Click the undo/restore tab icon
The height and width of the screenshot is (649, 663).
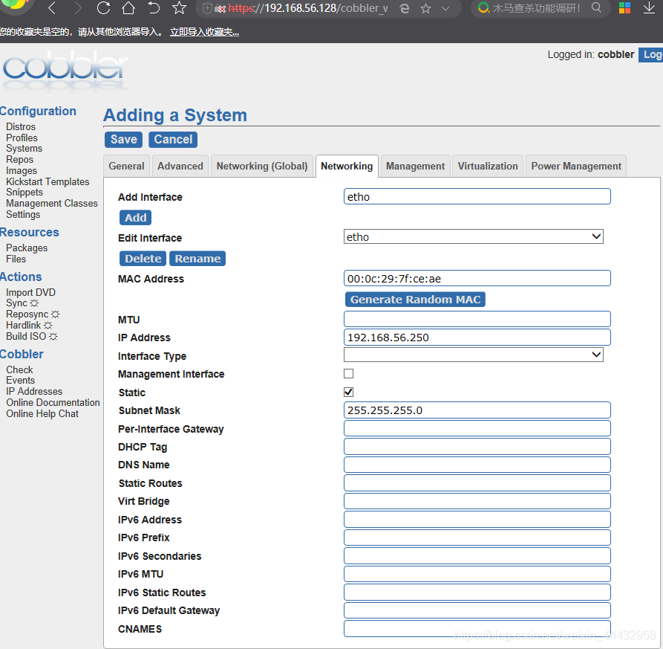tap(154, 7)
